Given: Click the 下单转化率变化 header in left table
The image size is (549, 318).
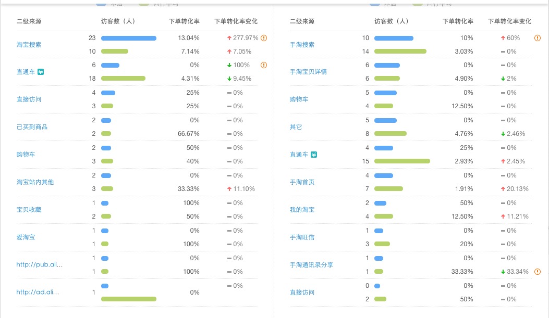Looking at the screenshot, I should pyautogui.click(x=236, y=21).
